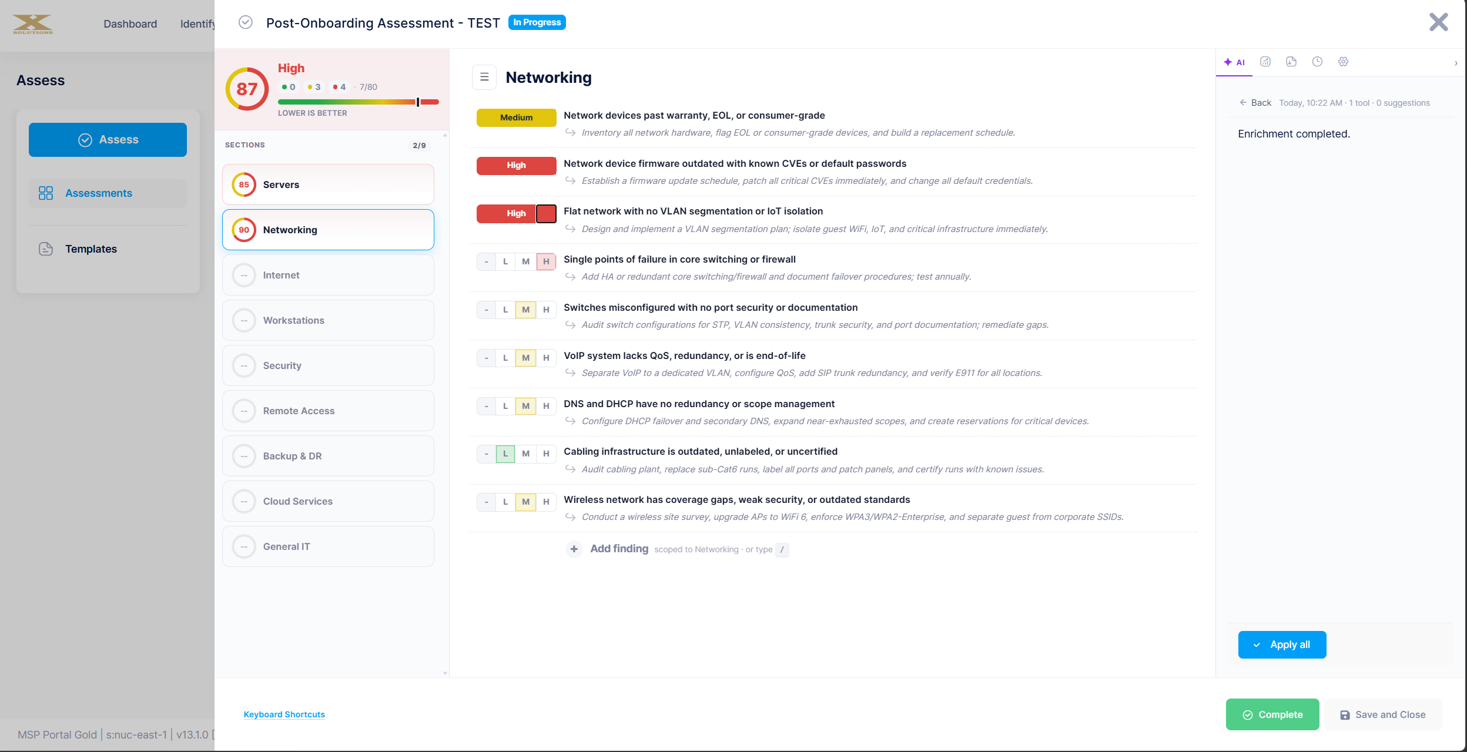Set Single points of failure to L
The width and height of the screenshot is (1467, 752).
pos(505,261)
